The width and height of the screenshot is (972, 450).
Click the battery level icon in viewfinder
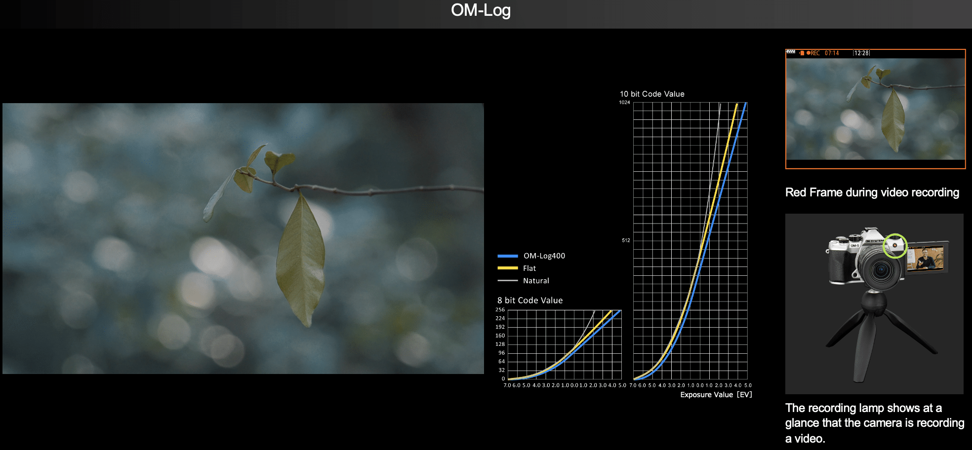coord(791,52)
